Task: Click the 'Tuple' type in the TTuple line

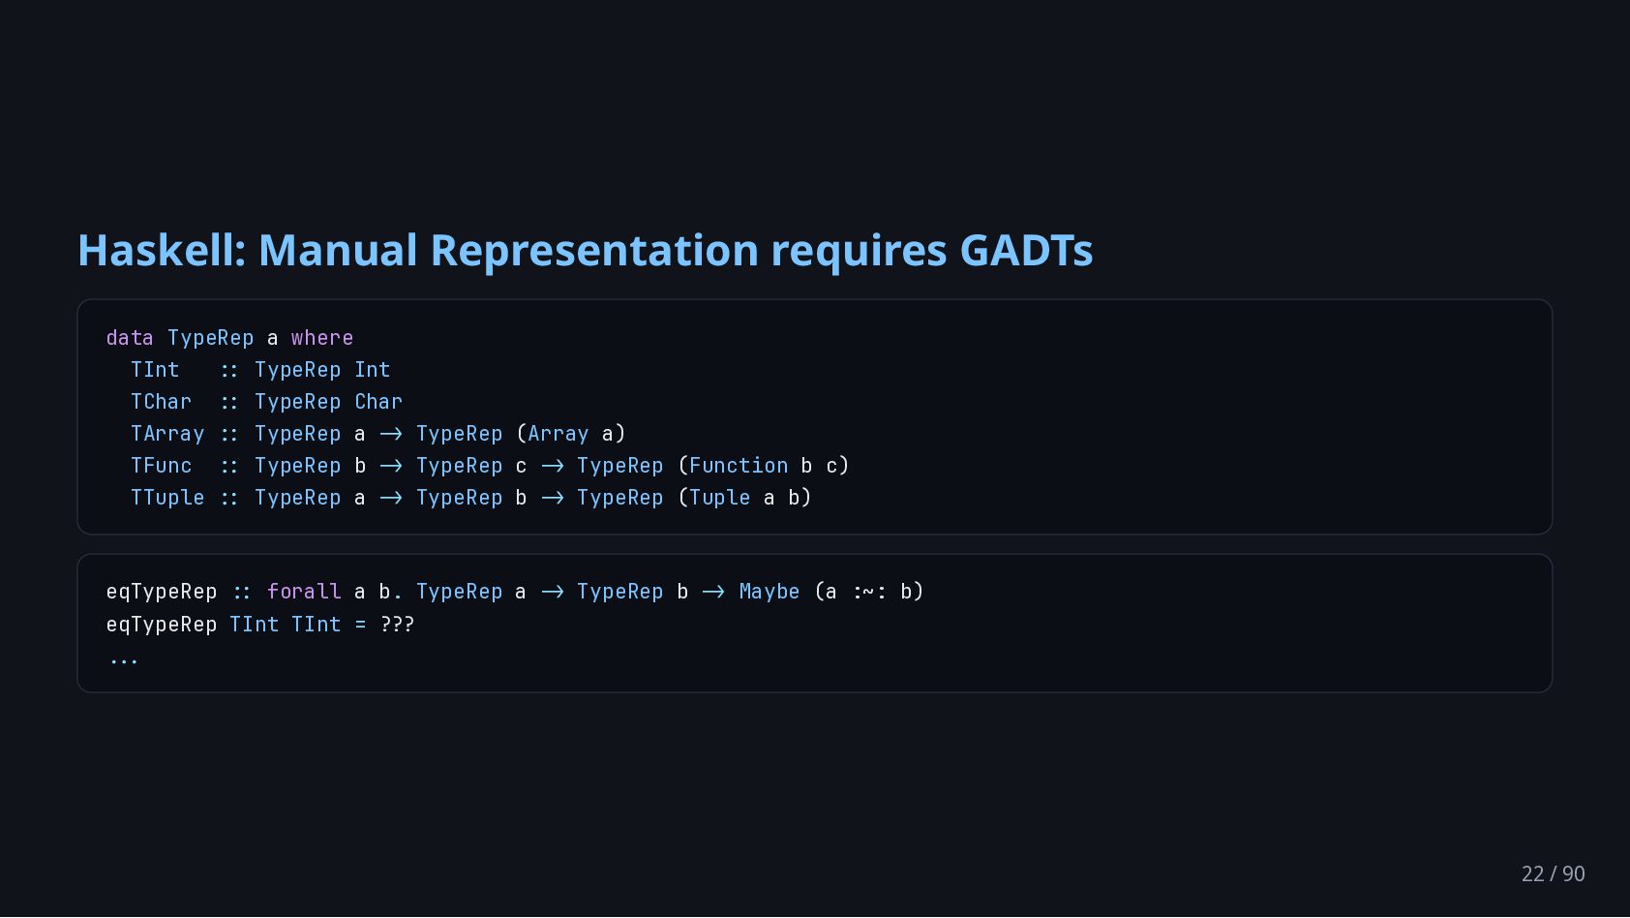Action: pyautogui.click(x=720, y=498)
